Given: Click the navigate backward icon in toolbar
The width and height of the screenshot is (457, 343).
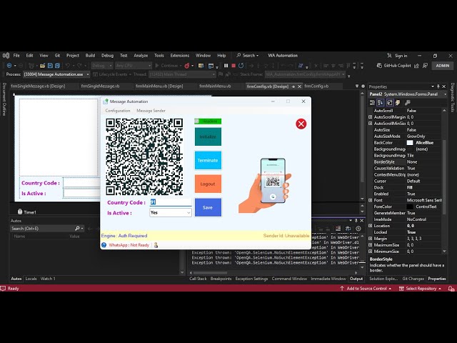Looking at the screenshot, I should (9, 66).
